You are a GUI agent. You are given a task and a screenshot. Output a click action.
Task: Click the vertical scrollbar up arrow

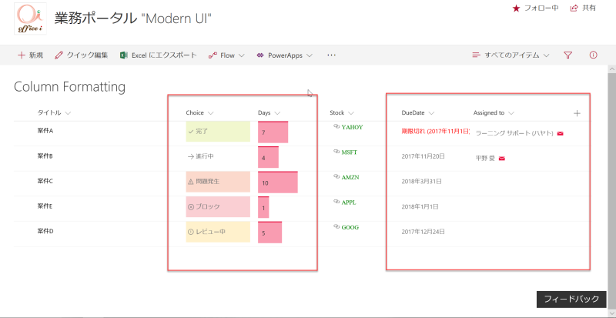[611, 69]
